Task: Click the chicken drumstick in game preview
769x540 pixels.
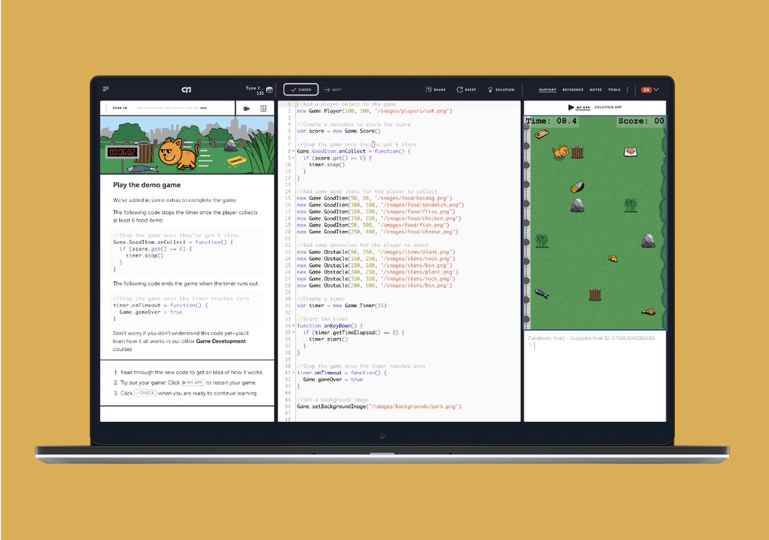Action: pos(649,312)
